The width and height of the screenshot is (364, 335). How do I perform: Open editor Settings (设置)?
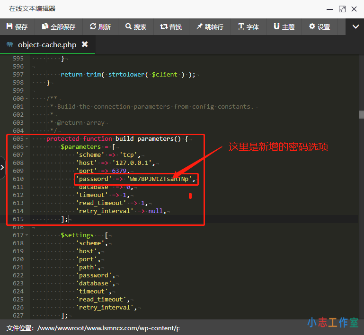pos(320,27)
